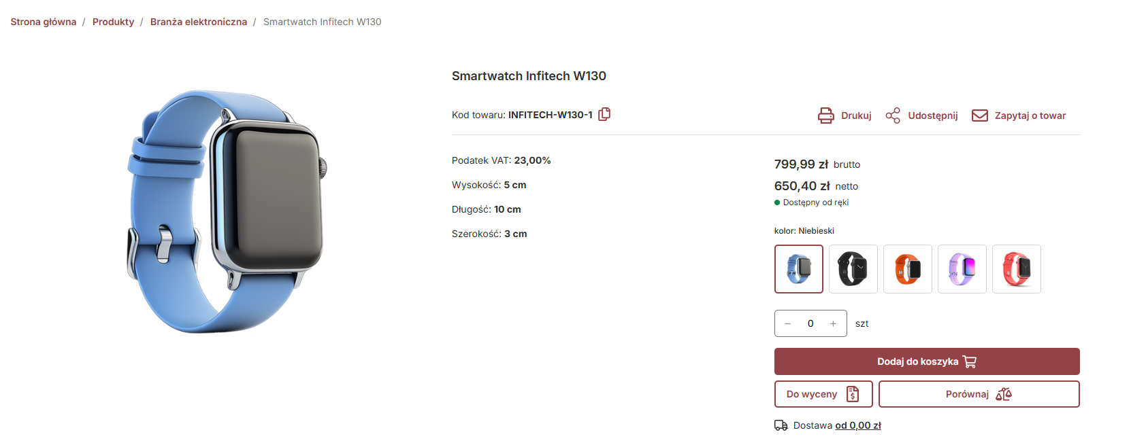Click the Udostępnij share icon
Viewport: 1131px width, 445px height.
pos(893,115)
